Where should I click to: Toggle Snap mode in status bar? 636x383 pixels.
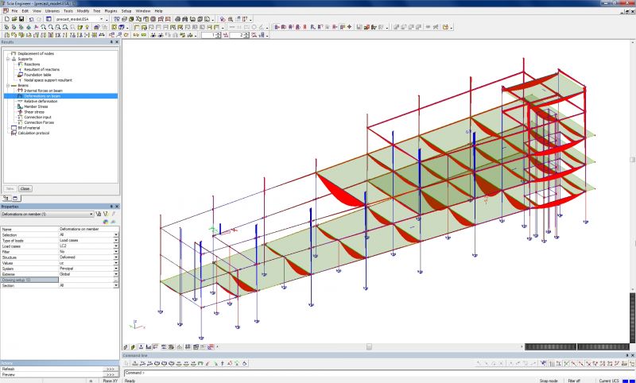pyautogui.click(x=549, y=381)
